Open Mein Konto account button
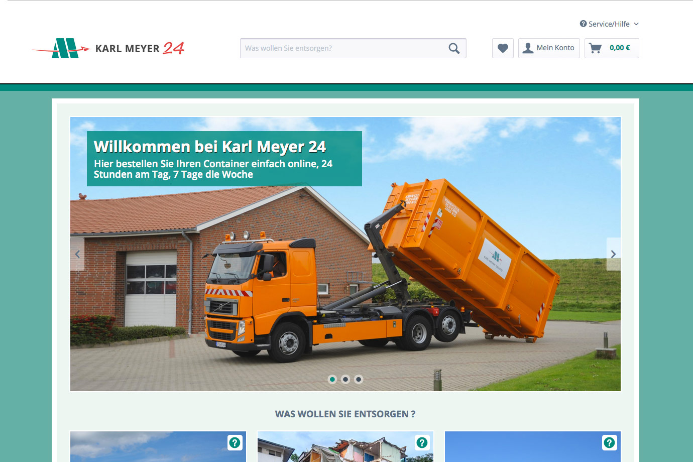Viewport: 693px width, 462px height. [549, 48]
